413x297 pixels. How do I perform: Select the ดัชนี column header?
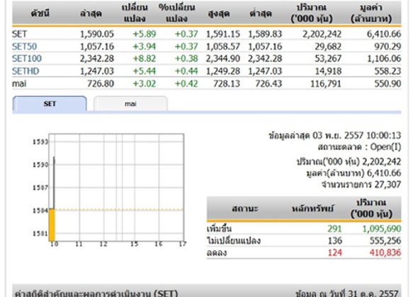tap(40, 13)
